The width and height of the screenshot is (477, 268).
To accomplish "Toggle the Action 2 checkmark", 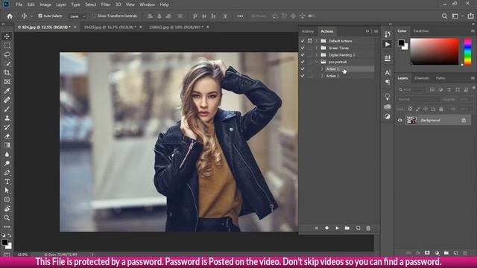I will (x=303, y=76).
